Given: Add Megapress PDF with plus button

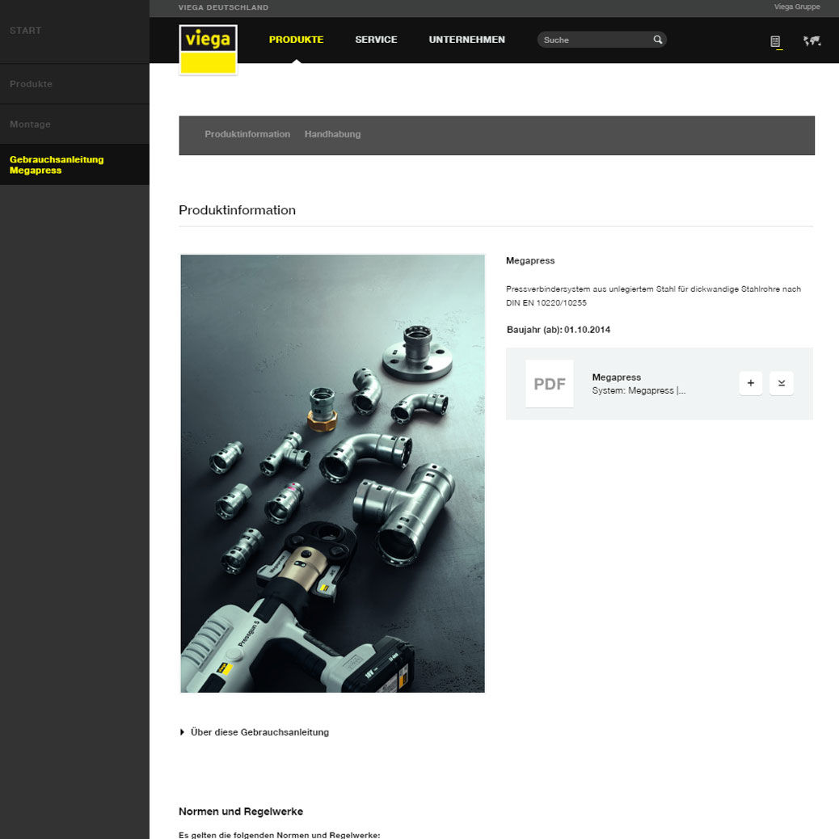Looking at the screenshot, I should click(x=751, y=383).
